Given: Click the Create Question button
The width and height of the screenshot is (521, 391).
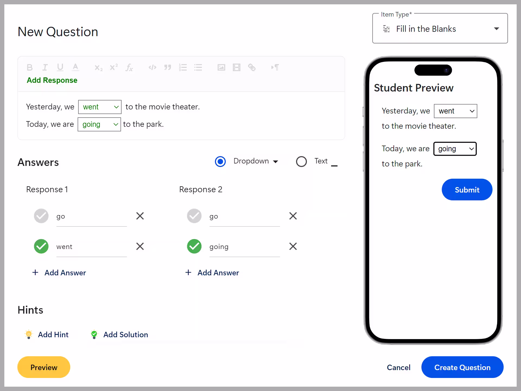Looking at the screenshot, I should 462,367.
